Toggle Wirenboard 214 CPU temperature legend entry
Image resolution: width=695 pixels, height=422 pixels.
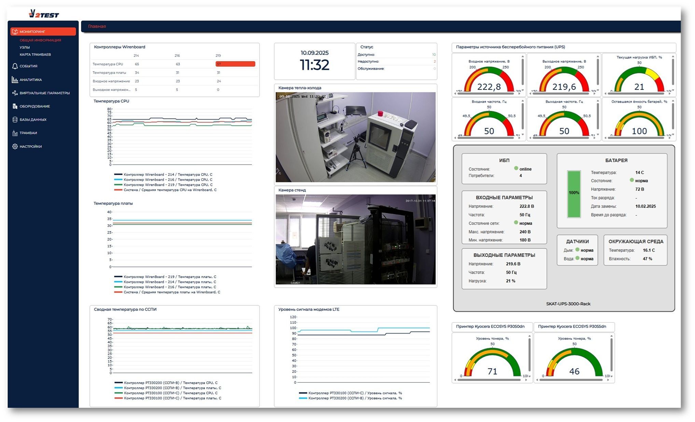tap(168, 175)
